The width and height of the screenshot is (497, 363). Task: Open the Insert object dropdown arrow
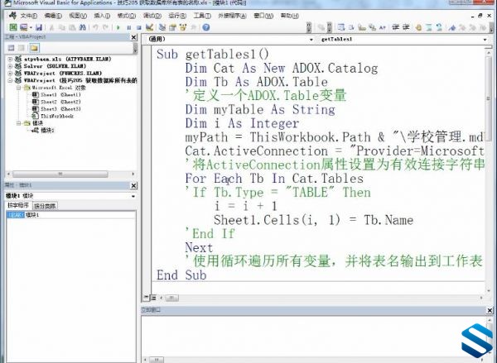click(x=31, y=27)
